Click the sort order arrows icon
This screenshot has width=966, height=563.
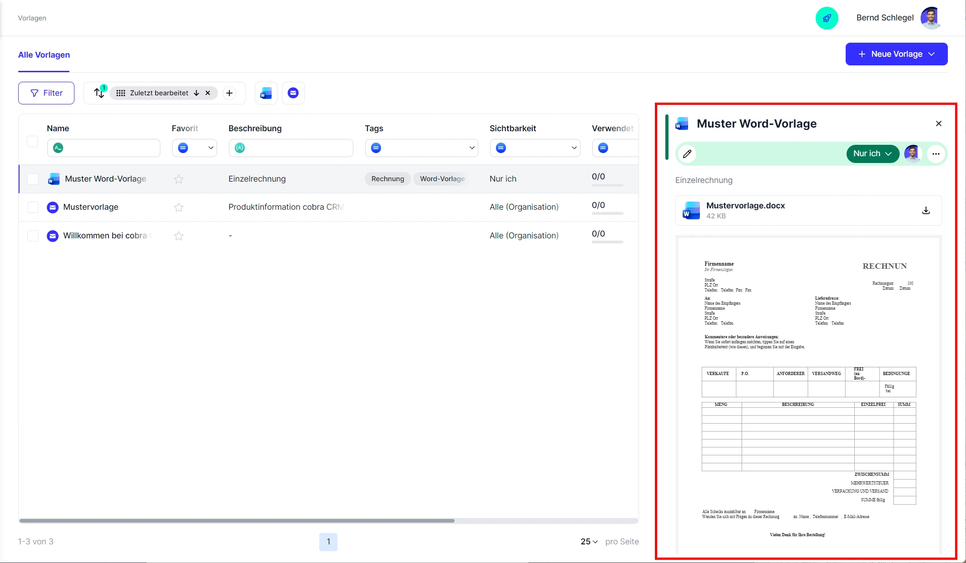click(x=99, y=93)
